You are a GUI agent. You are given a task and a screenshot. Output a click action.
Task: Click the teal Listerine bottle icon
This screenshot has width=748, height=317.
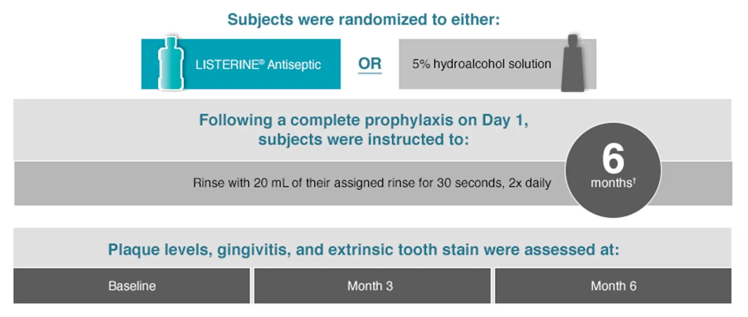(x=170, y=63)
